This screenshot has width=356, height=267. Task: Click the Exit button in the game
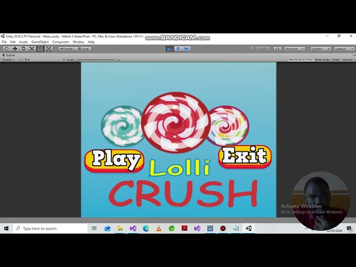click(x=245, y=156)
